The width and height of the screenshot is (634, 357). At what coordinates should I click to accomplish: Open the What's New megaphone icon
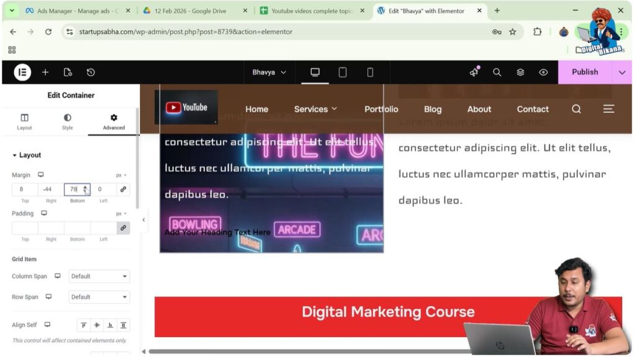coord(474,73)
